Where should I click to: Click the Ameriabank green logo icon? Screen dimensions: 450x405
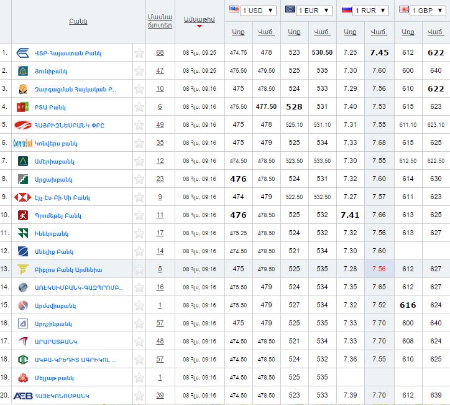coord(22,161)
